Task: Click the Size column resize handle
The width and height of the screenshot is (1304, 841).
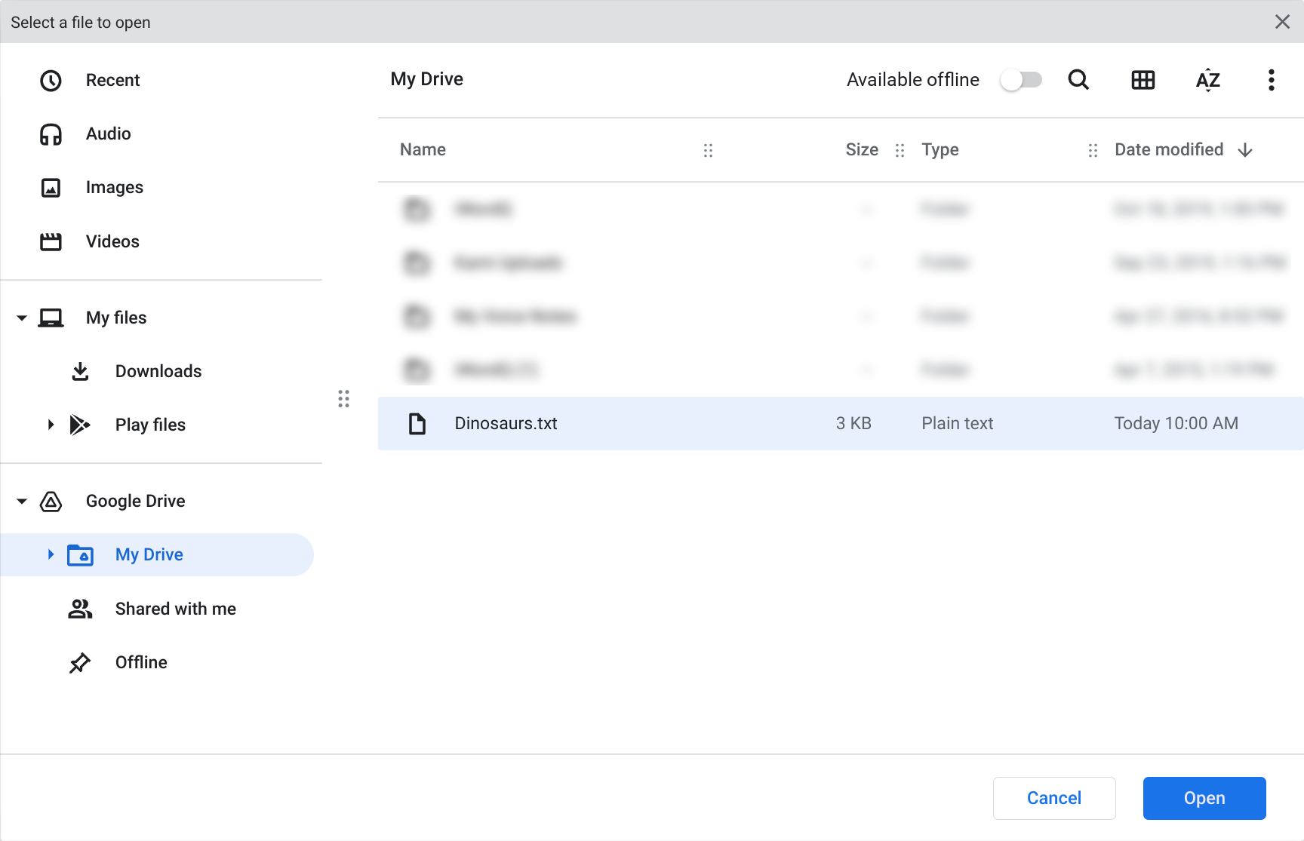Action: coord(900,150)
